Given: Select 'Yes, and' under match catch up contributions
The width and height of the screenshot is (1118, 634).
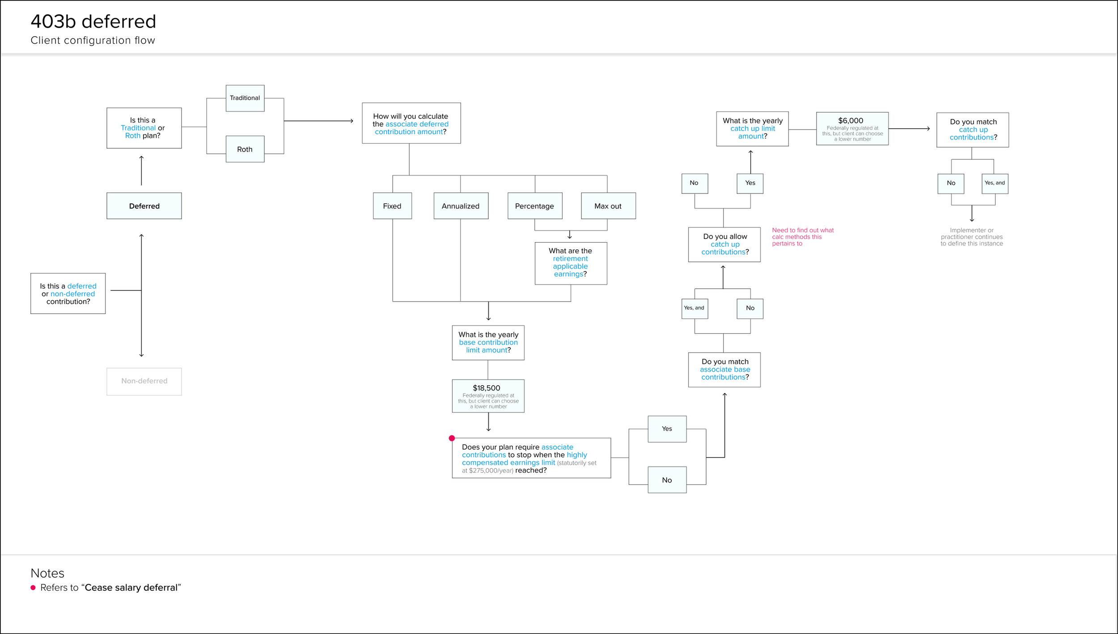Looking at the screenshot, I should (995, 183).
